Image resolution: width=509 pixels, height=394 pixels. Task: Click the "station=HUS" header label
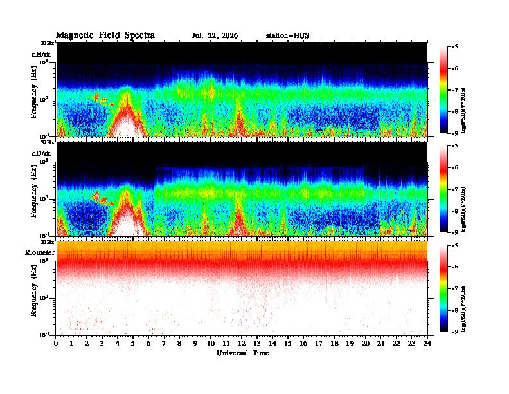287,35
